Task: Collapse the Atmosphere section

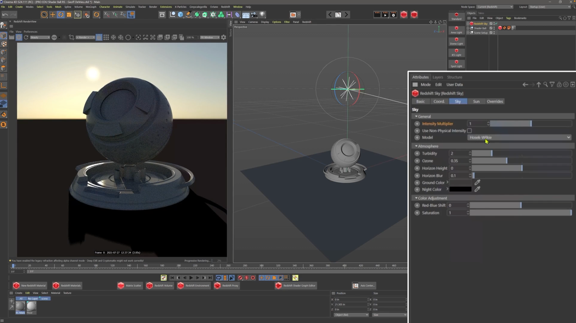Action: pos(417,146)
